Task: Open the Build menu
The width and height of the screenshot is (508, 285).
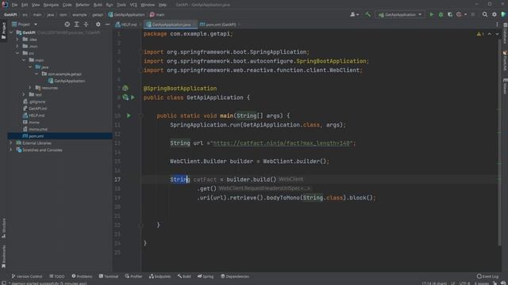Action: [x=98, y=5]
